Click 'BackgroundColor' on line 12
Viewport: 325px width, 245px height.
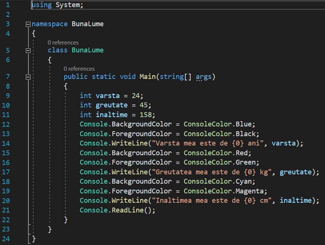pyautogui.click(x=142, y=124)
